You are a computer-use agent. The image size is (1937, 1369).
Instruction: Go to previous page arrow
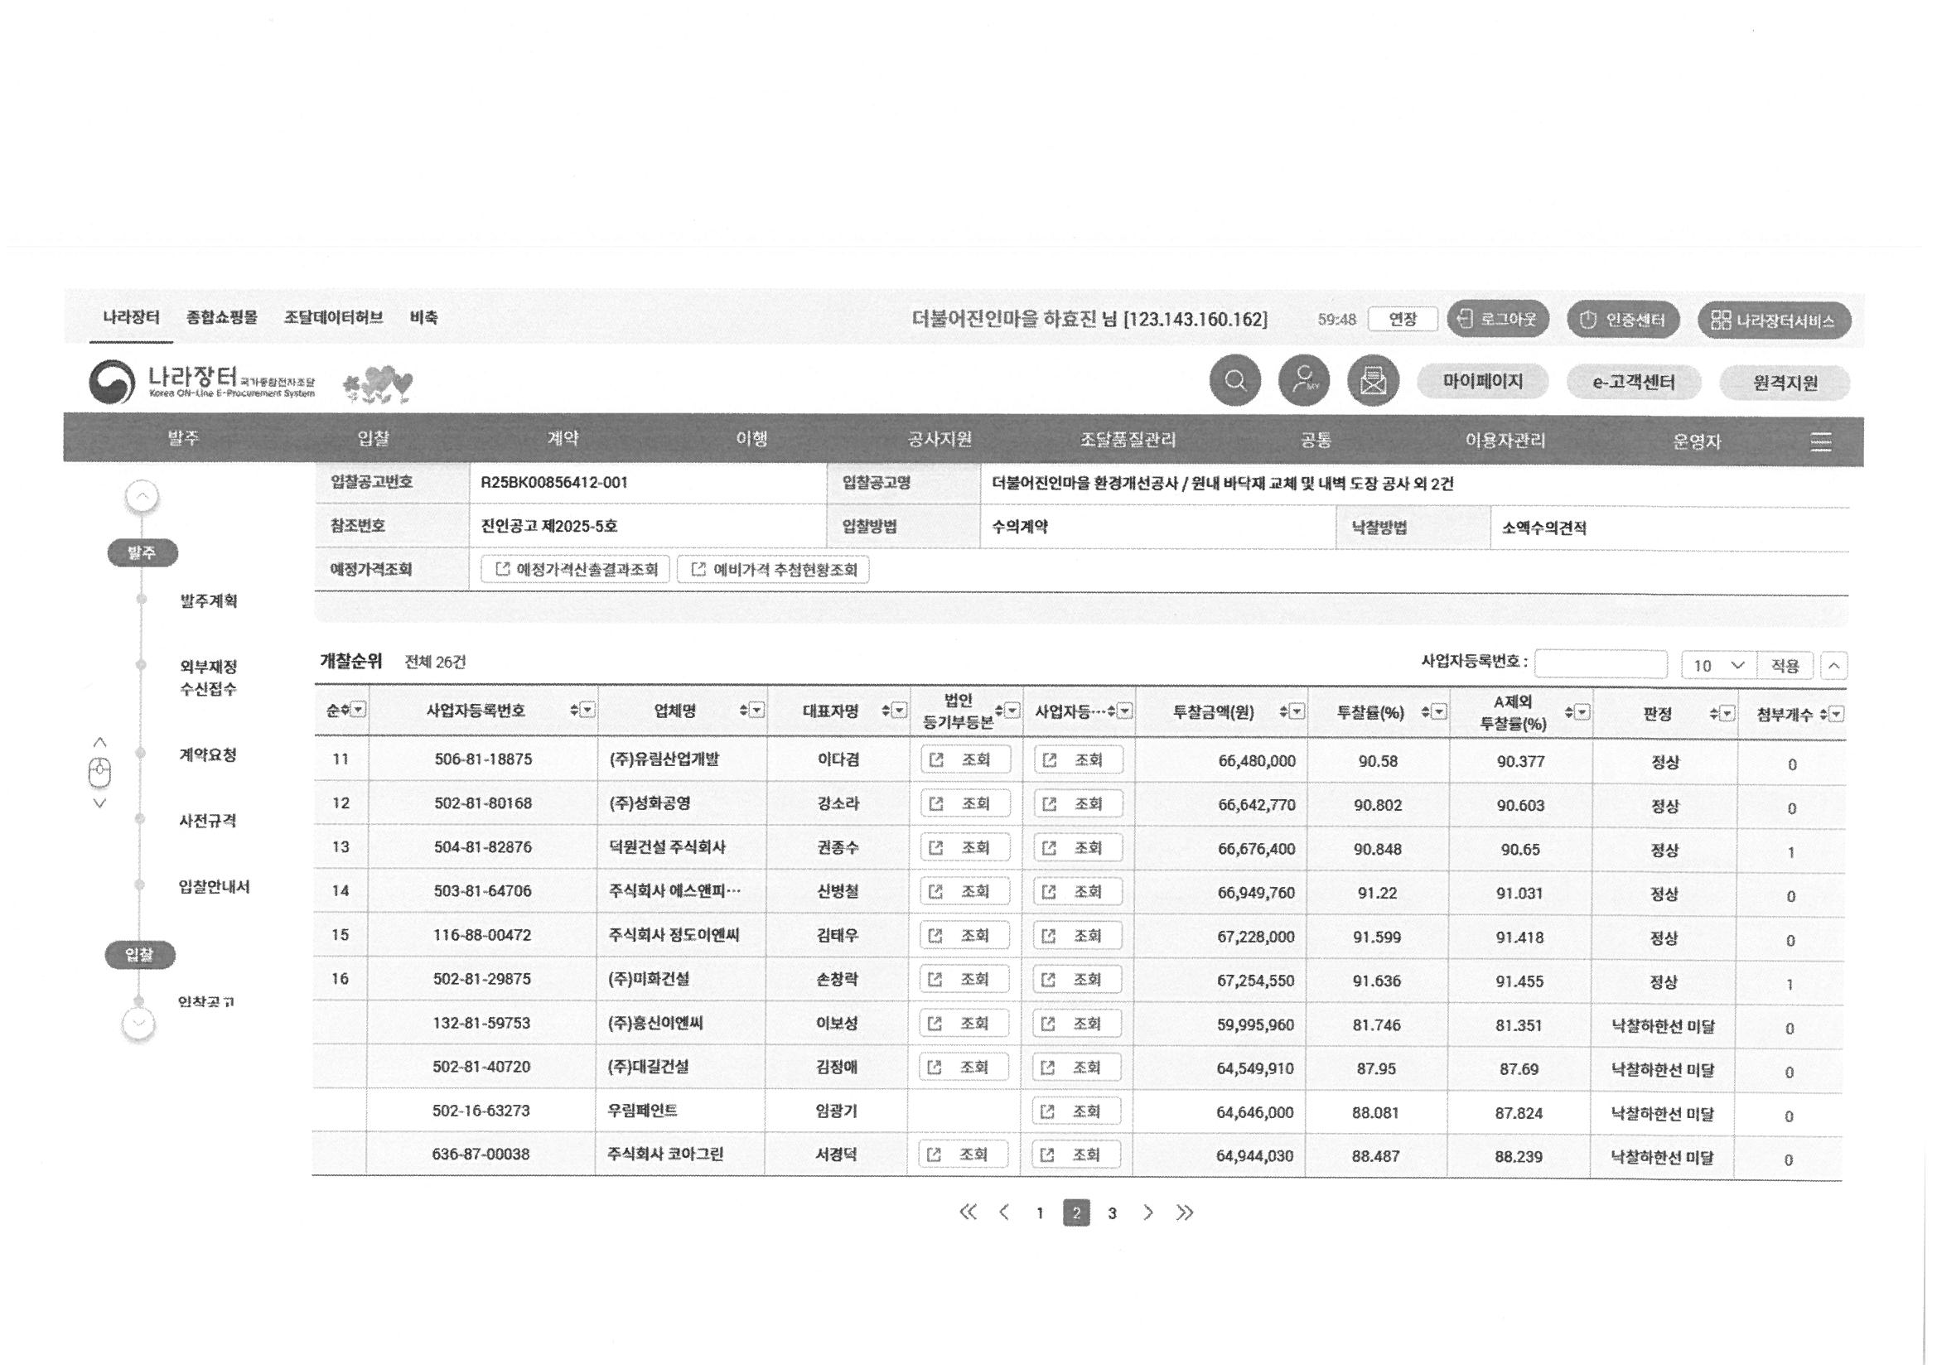[1004, 1213]
